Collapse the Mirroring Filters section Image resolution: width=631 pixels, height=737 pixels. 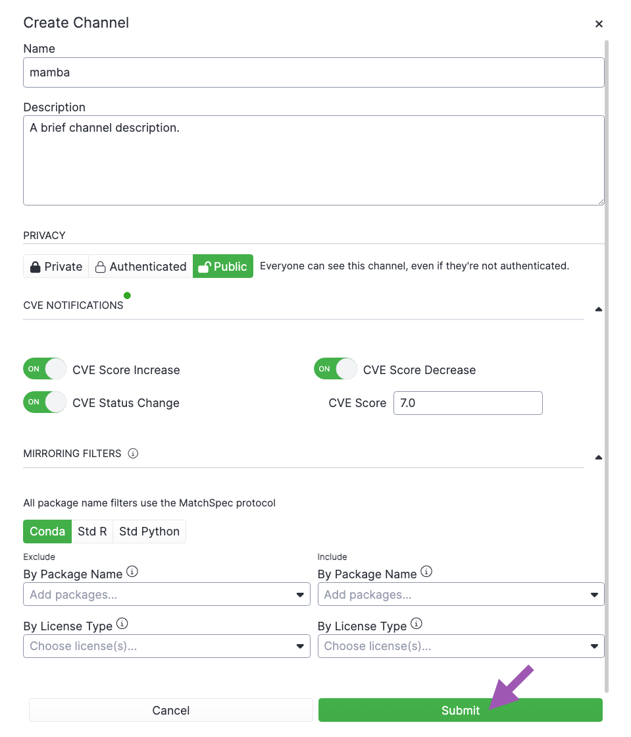(x=599, y=457)
